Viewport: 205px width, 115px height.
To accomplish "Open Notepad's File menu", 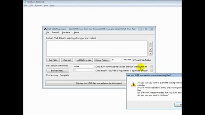I will [26, 5].
